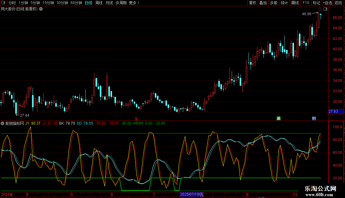Expand 更多 period options
The width and height of the screenshot is (345, 198).
pyautogui.click(x=134, y=3)
